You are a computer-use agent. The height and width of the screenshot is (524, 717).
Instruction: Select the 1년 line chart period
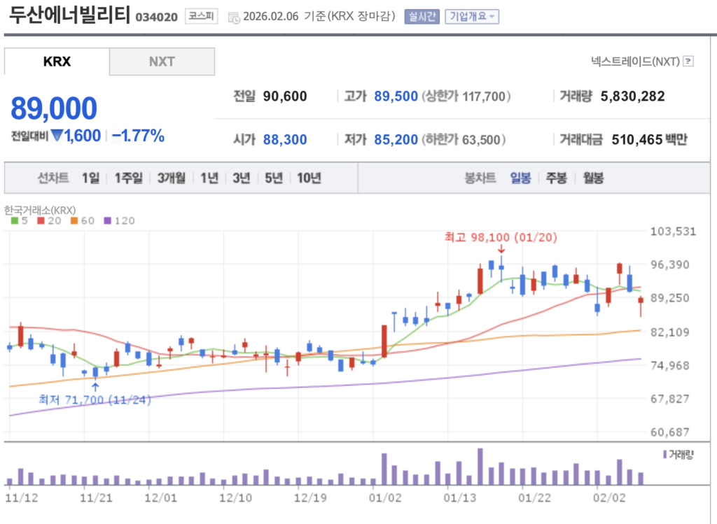coord(209,178)
